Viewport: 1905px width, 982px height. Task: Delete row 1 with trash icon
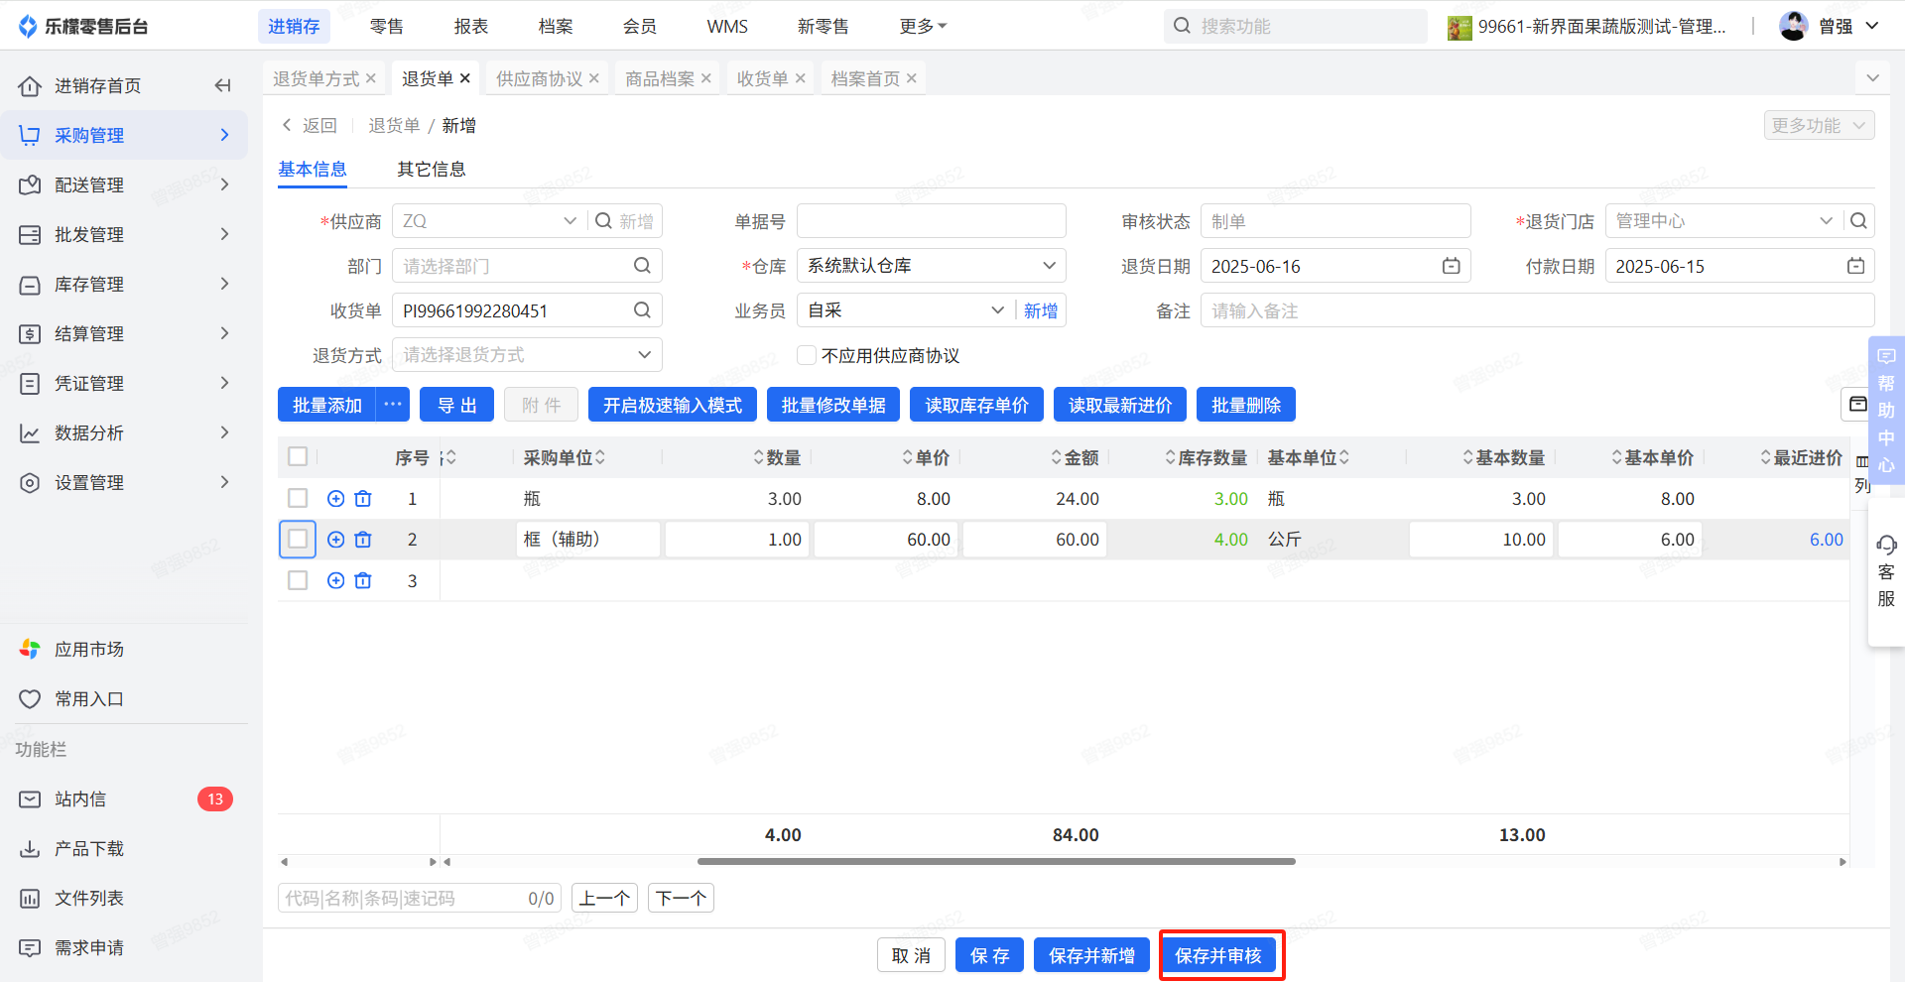point(363,499)
